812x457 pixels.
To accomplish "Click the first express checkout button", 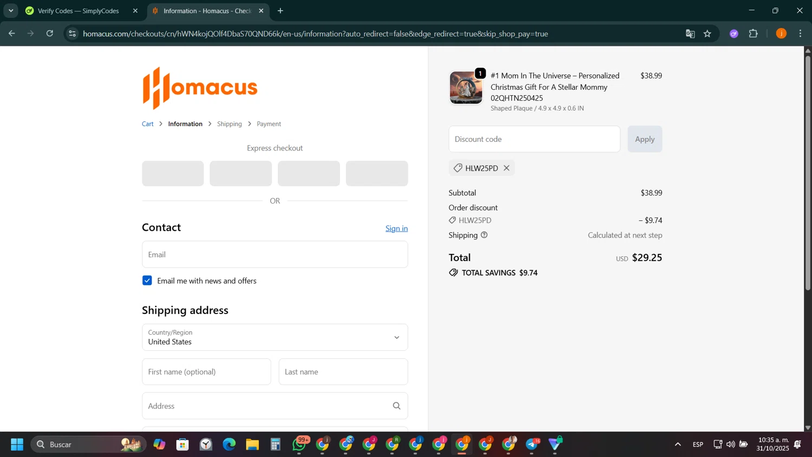I will (x=173, y=174).
